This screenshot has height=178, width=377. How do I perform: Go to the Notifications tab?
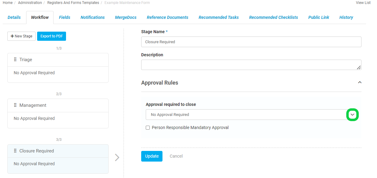point(93,17)
